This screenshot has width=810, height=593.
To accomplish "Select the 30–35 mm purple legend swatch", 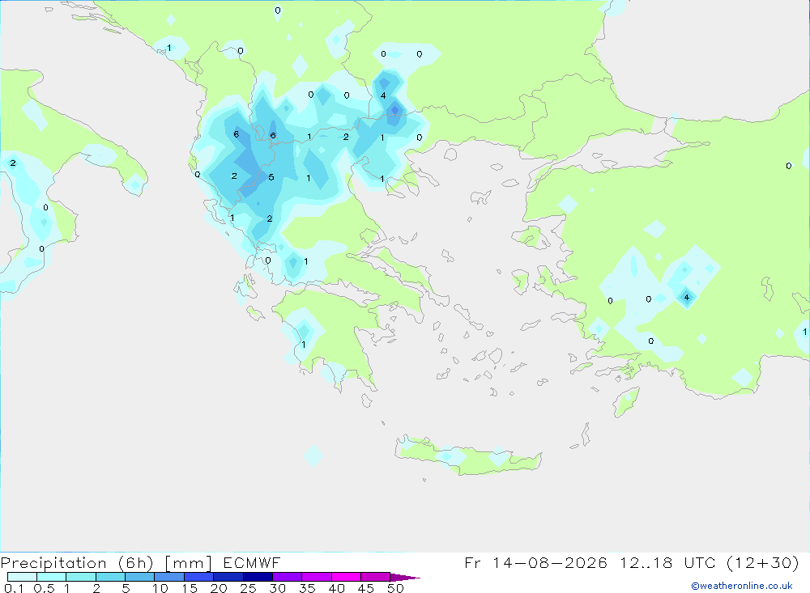I will point(288,577).
